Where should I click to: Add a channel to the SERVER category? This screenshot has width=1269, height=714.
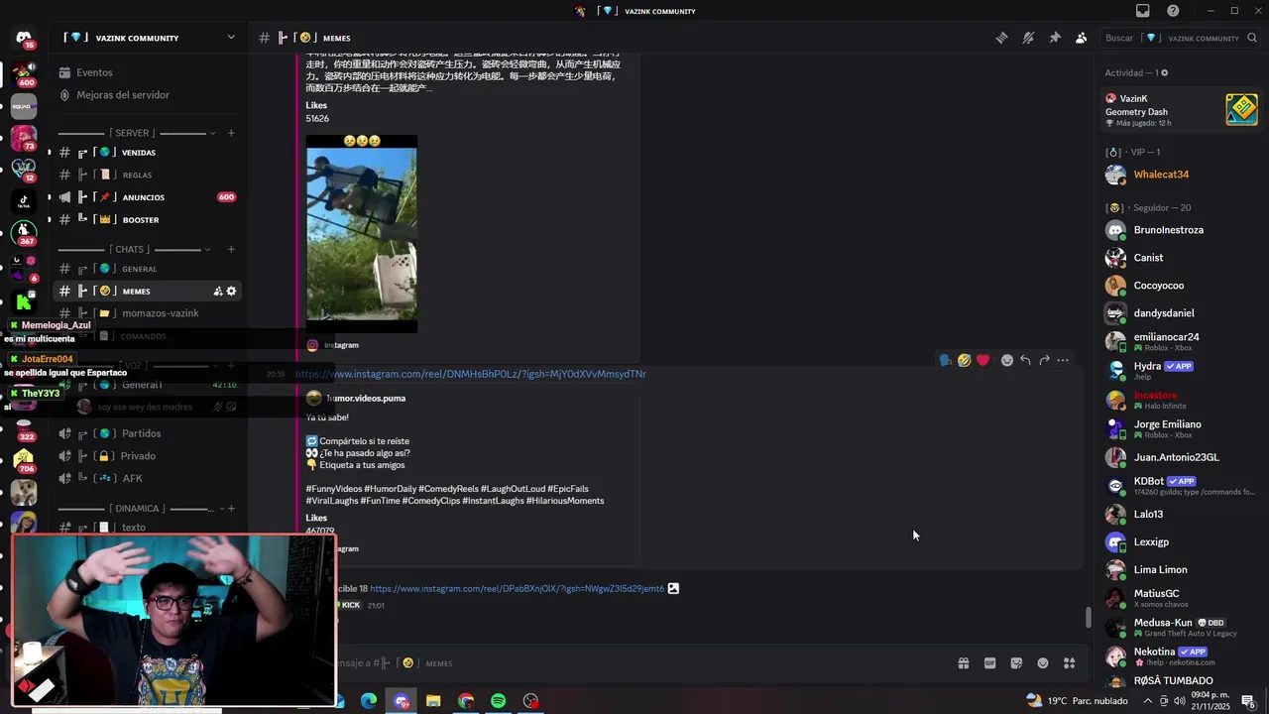click(231, 133)
